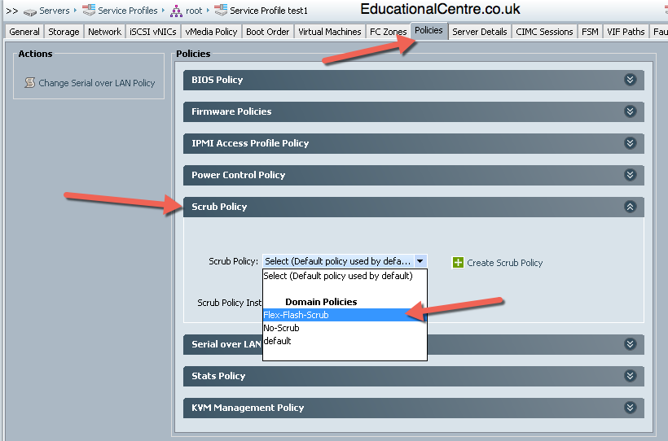Switch to iSCSI vNICs tab
The image size is (668, 441).
pyautogui.click(x=153, y=32)
